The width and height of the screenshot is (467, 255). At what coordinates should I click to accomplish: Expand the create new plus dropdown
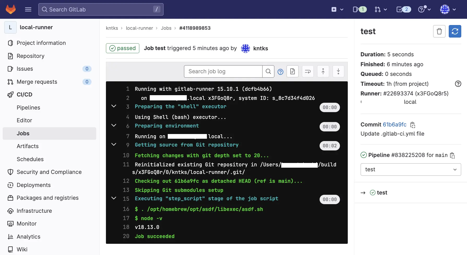[x=337, y=9]
